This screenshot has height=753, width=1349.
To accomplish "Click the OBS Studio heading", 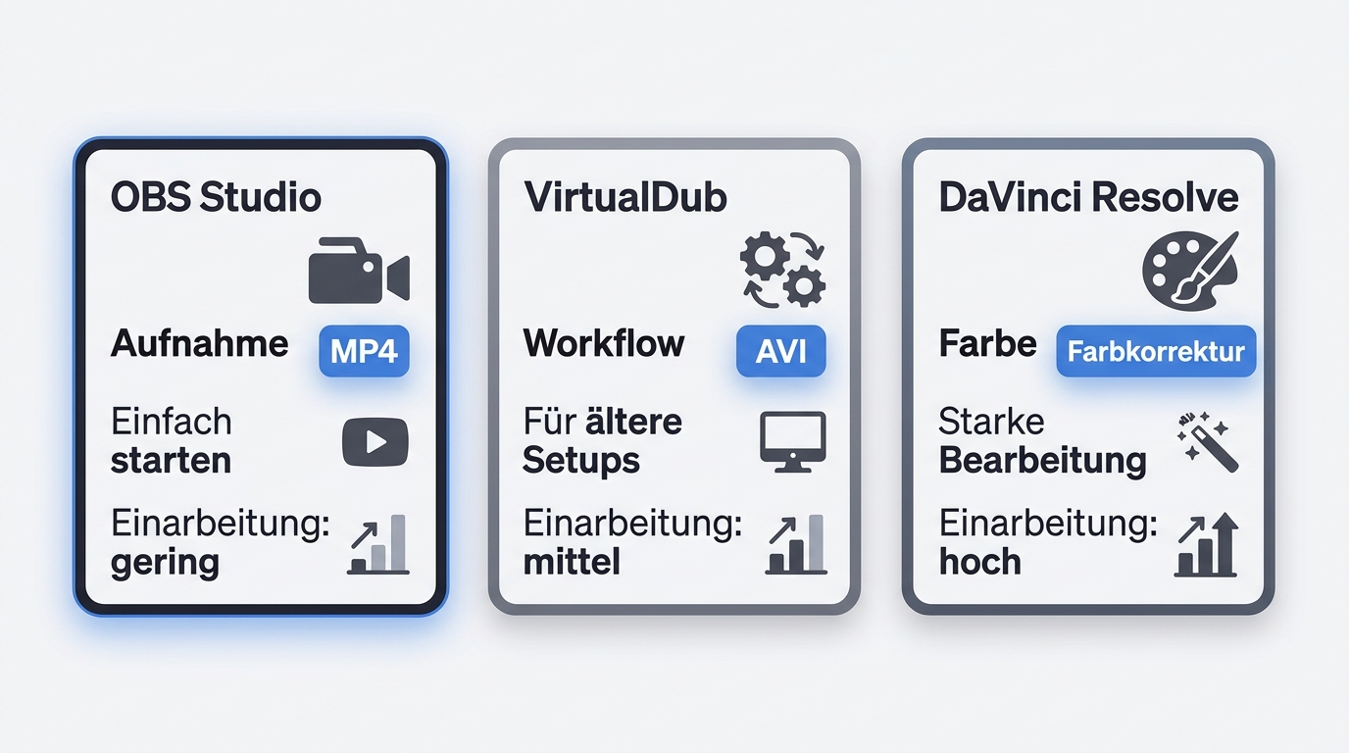I will 216,198.
